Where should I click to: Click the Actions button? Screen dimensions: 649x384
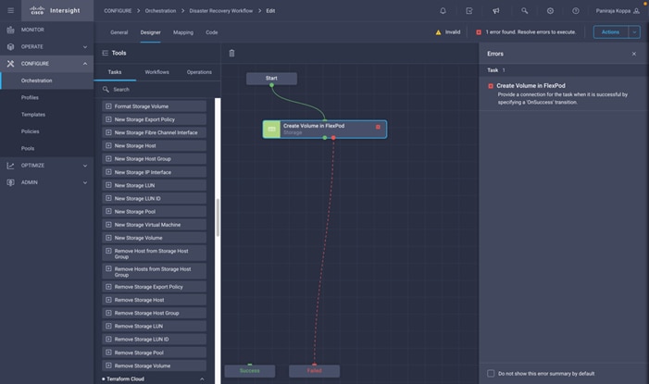[x=610, y=32]
